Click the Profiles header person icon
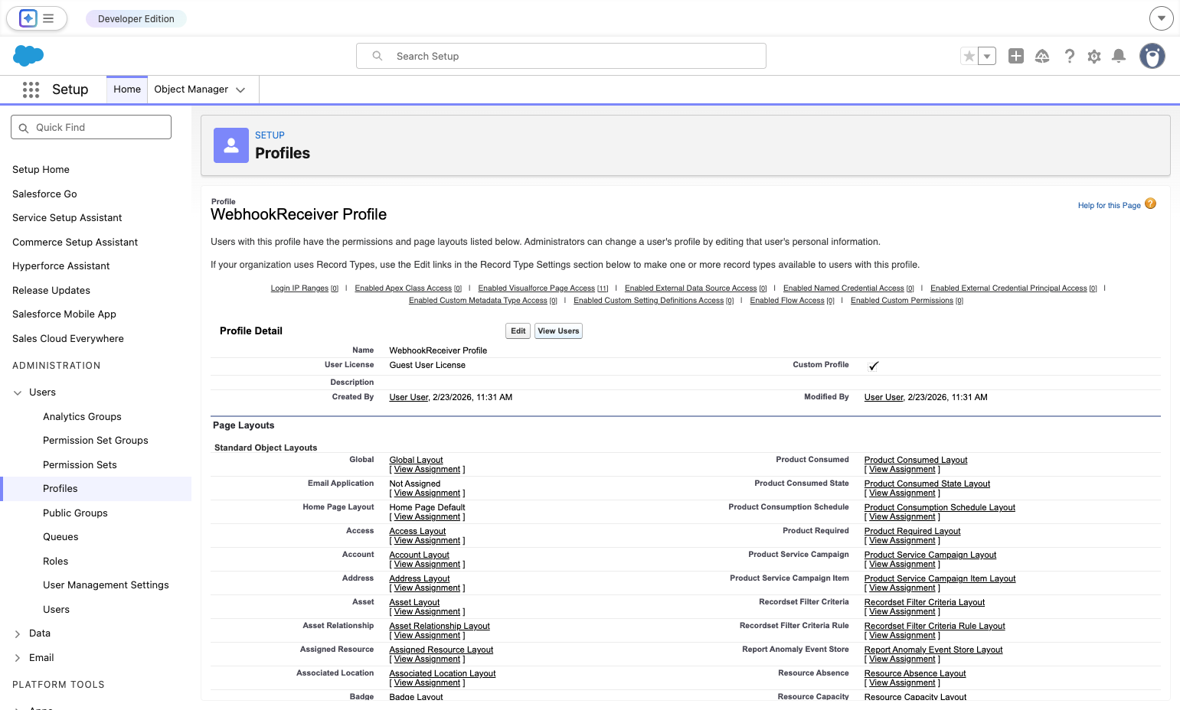1180x710 pixels. tap(231, 145)
